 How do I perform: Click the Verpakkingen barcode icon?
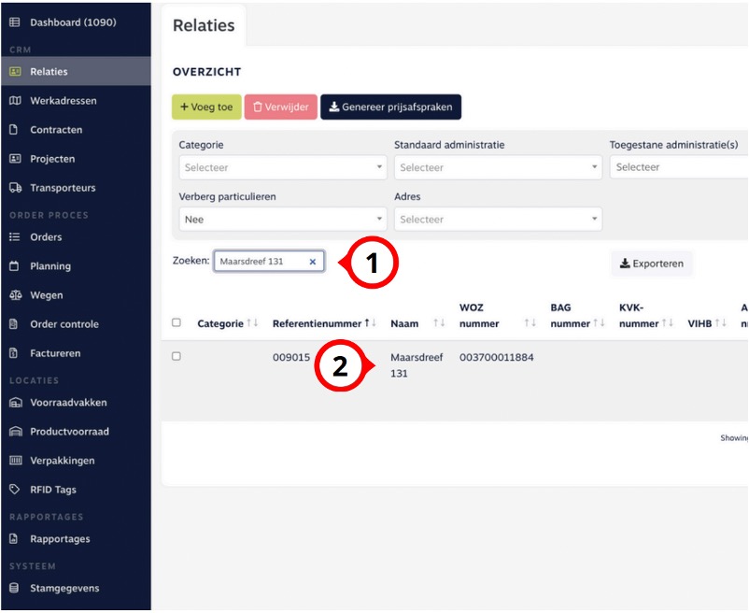click(x=14, y=461)
